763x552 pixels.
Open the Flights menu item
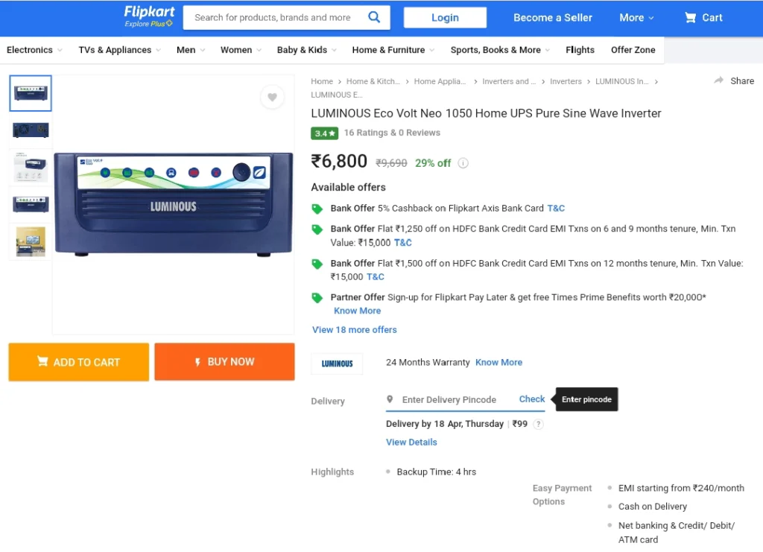pos(580,50)
